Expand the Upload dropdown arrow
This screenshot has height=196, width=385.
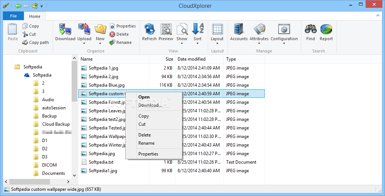pos(84,44)
